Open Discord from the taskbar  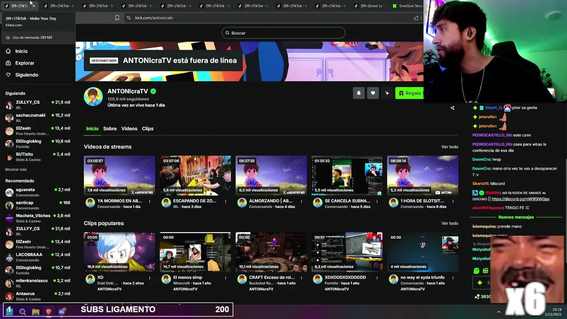pos(62,311)
